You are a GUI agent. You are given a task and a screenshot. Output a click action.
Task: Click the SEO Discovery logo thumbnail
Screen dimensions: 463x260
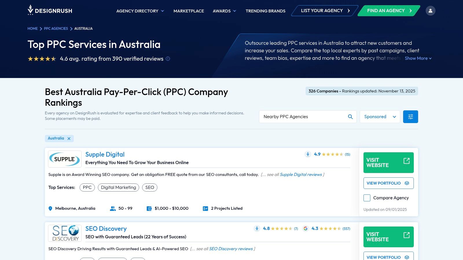pyautogui.click(x=65, y=233)
